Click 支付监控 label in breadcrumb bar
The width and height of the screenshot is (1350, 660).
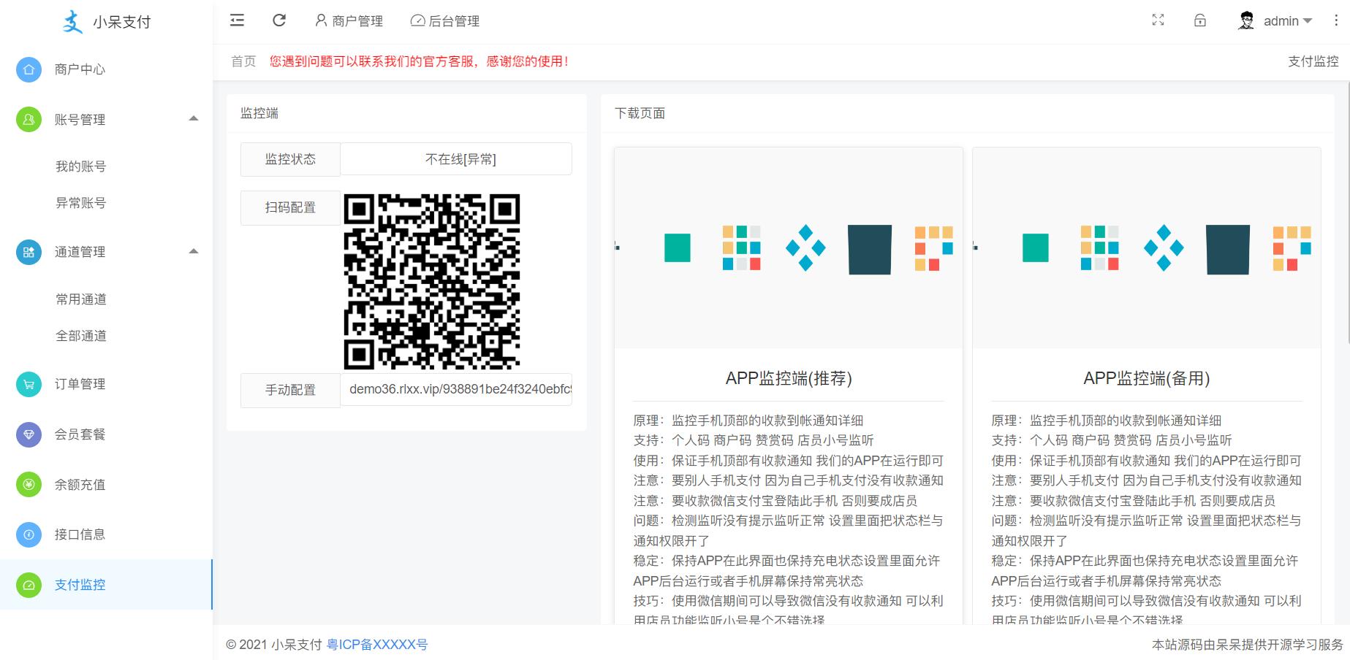point(1313,61)
